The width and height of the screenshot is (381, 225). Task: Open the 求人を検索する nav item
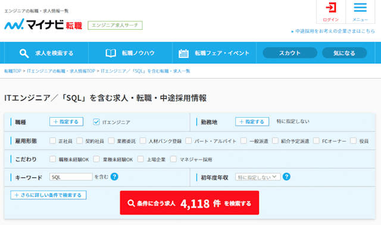(x=46, y=53)
